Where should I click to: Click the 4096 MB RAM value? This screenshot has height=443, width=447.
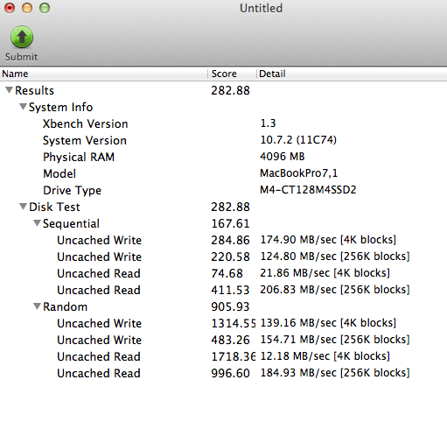[x=283, y=157]
